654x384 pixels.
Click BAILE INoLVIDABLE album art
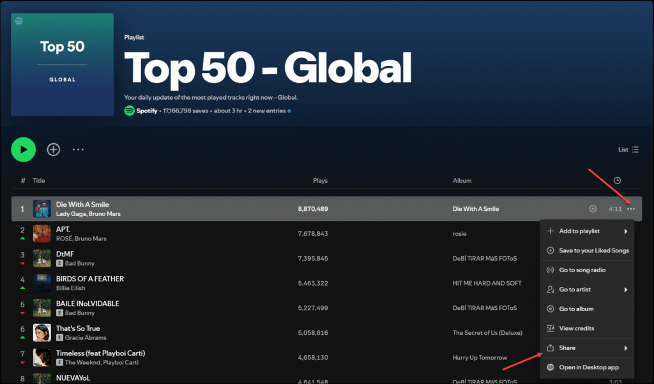[42, 308]
